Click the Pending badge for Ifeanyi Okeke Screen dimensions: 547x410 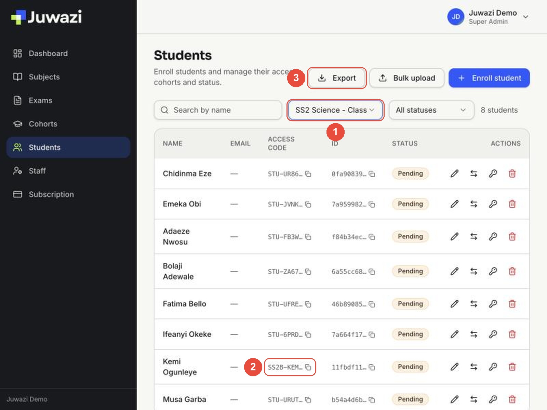coord(410,334)
